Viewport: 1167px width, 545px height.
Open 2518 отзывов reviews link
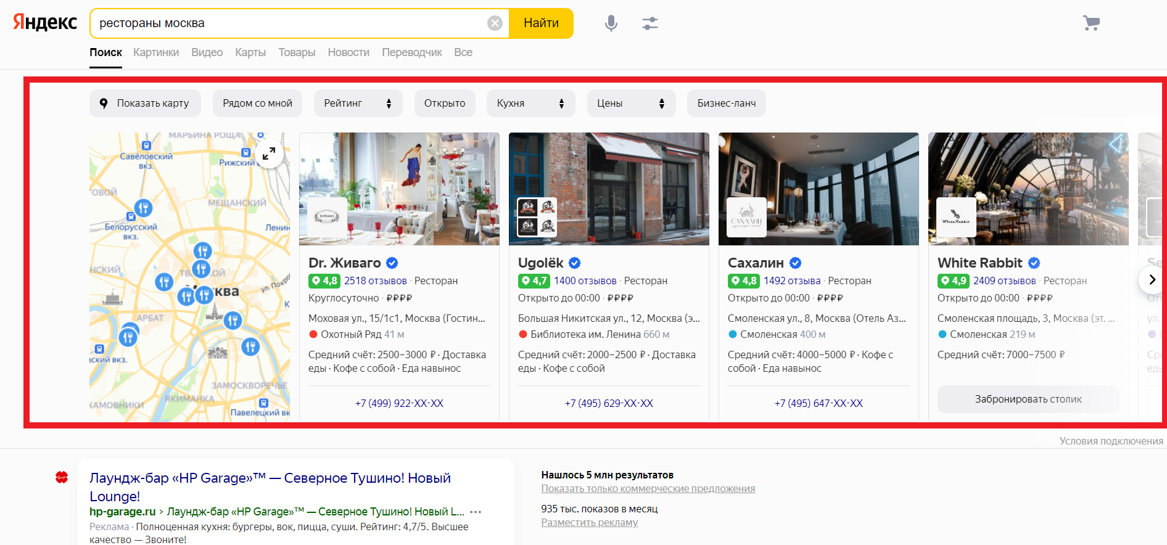(376, 281)
